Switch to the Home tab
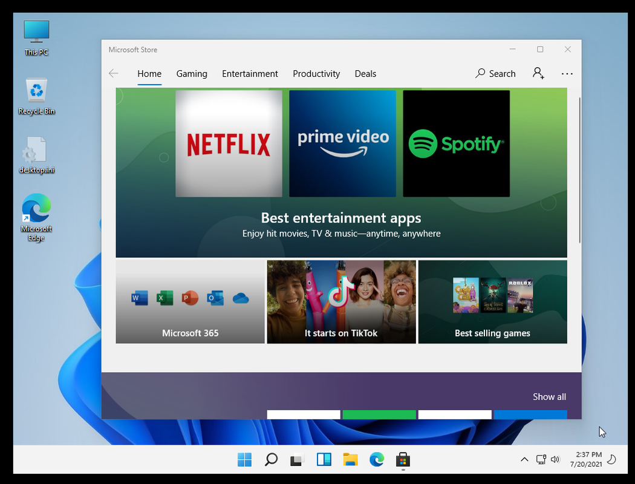Viewport: 635px width, 484px height. click(x=149, y=74)
